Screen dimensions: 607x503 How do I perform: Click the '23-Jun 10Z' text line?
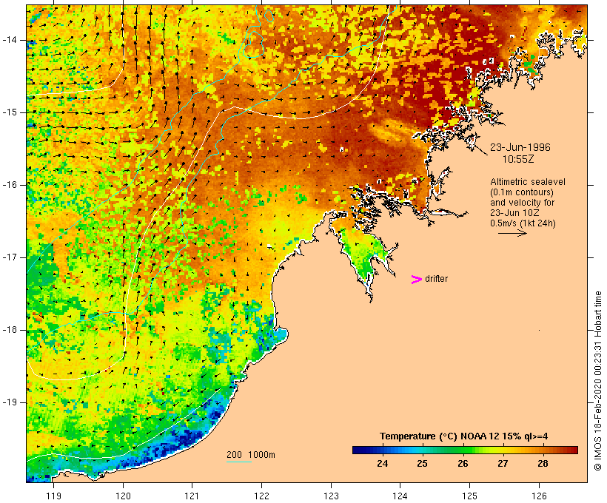point(515,213)
